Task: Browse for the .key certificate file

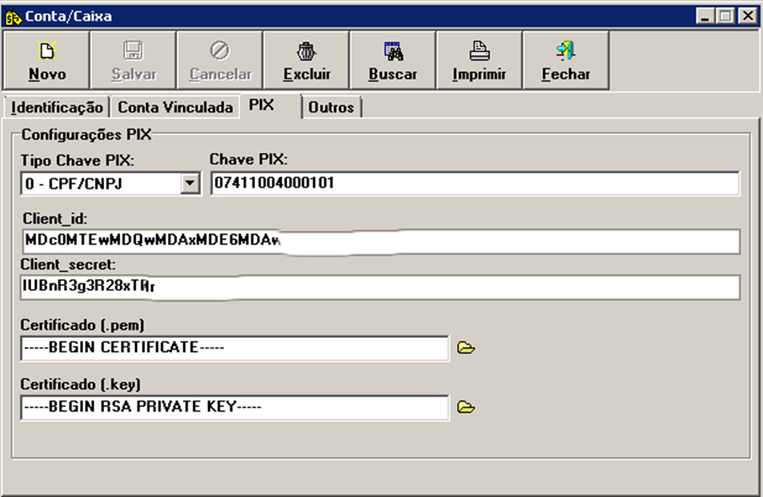Action: coord(466,407)
